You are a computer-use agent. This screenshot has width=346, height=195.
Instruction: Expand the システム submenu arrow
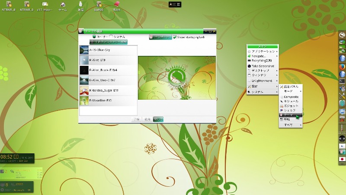tap(277, 92)
